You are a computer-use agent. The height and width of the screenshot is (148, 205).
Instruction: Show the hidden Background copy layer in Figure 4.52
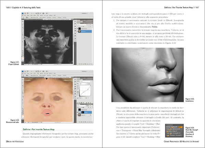78,110
